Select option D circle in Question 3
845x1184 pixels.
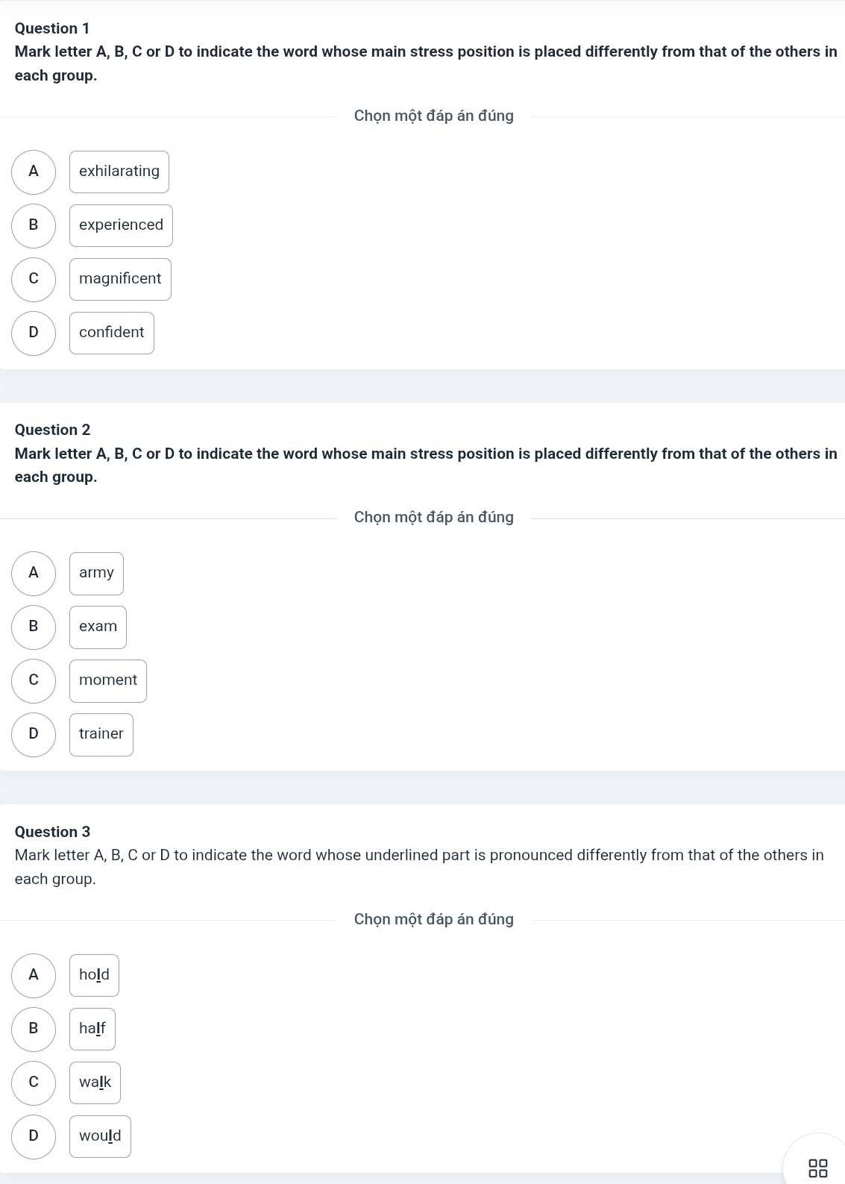(34, 1137)
